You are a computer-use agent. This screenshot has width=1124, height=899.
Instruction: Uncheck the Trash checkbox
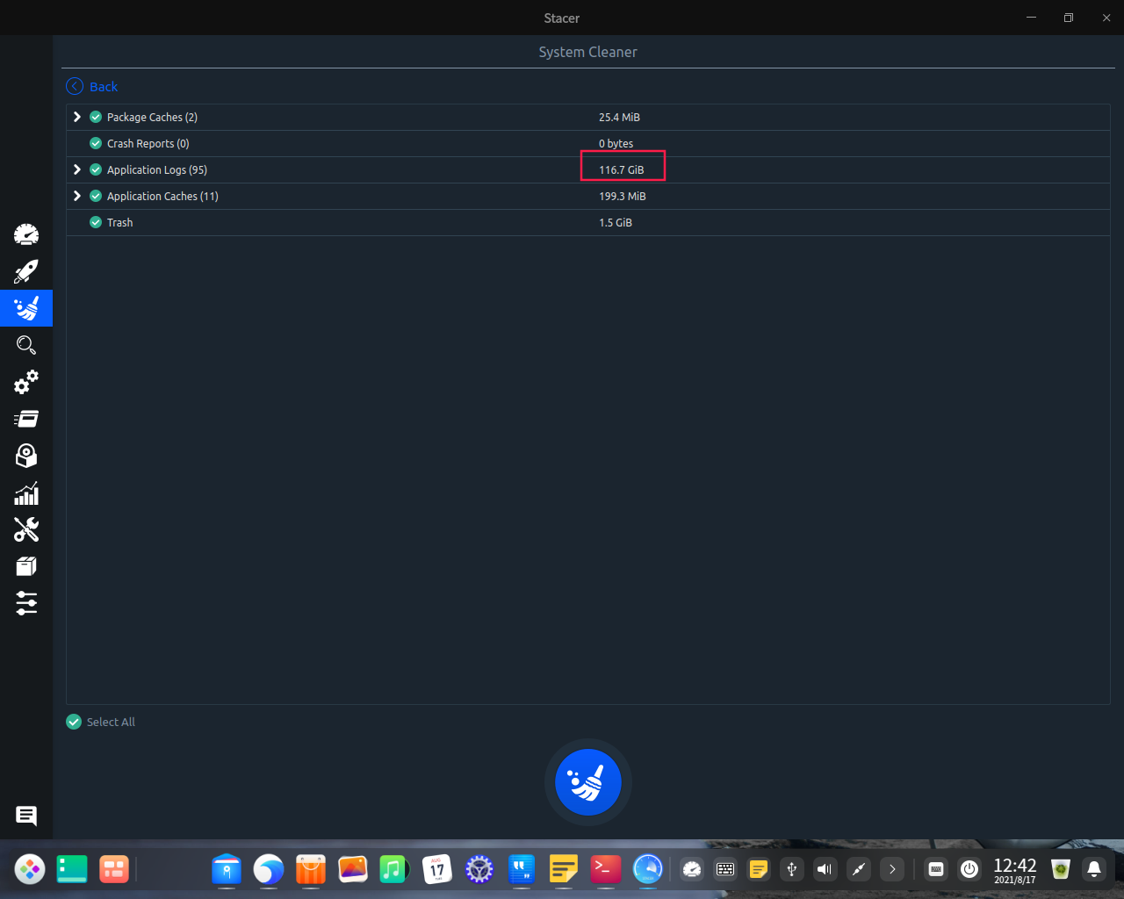pyautogui.click(x=96, y=222)
